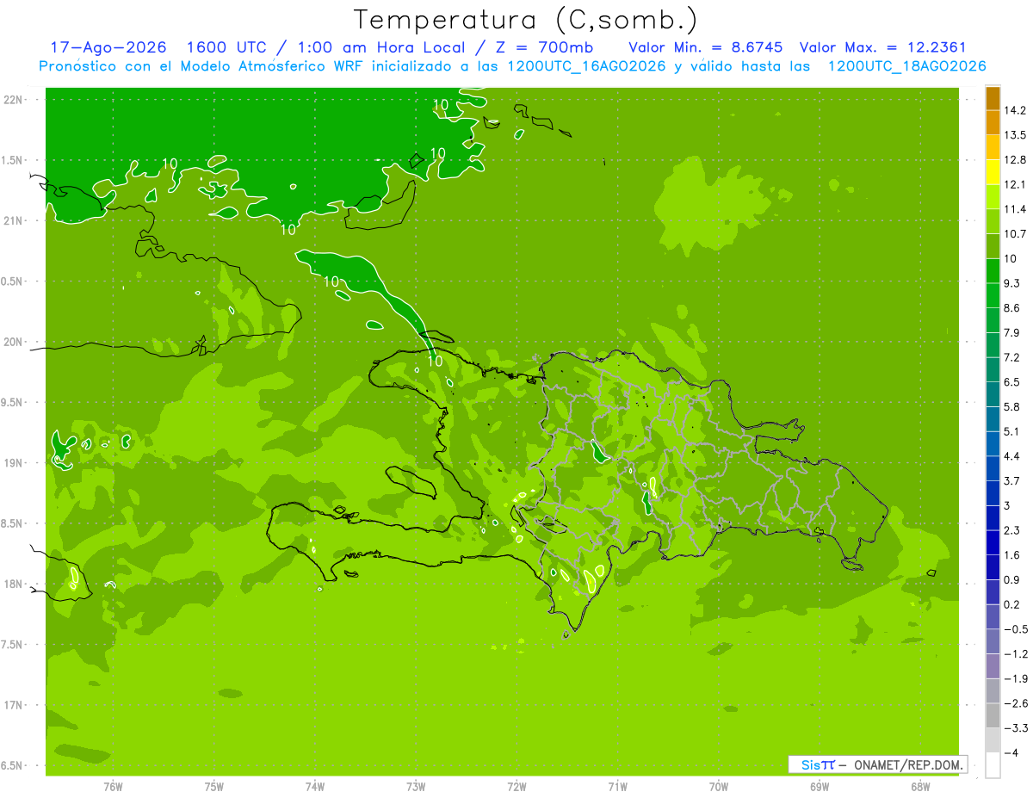Image resolution: width=1033 pixels, height=798 pixels.
Task: Click the '69W' longitude axis label
Action: click(x=820, y=787)
